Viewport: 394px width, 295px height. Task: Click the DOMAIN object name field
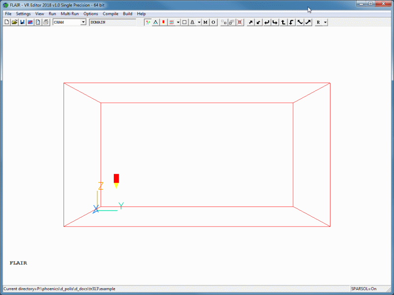pos(112,22)
